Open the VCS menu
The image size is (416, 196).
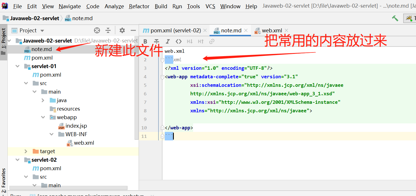pyautogui.click(x=210, y=6)
